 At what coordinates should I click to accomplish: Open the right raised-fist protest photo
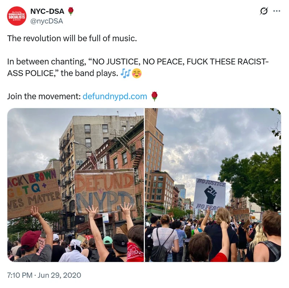[x=213, y=185]
